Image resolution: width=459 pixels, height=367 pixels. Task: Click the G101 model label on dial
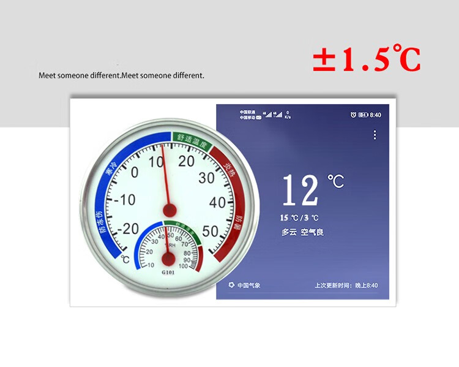pos(168,272)
